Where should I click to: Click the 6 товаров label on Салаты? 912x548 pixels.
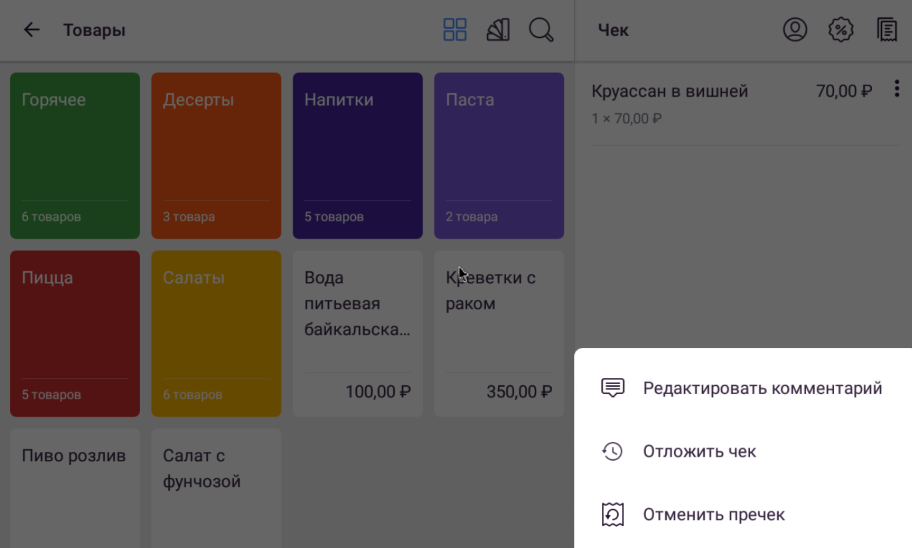click(x=193, y=395)
